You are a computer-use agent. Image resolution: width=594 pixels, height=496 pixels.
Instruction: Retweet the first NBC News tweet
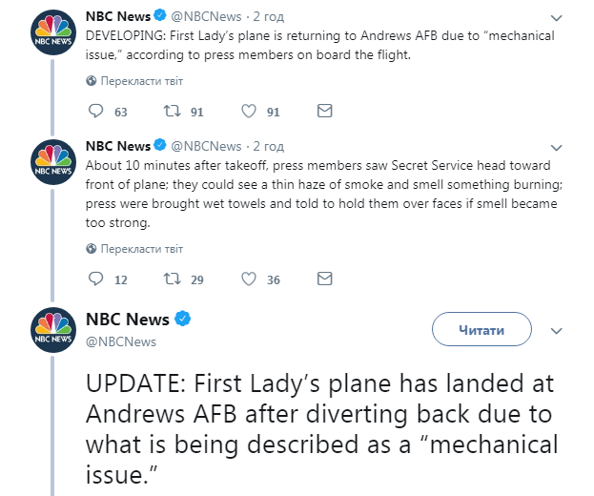172,112
